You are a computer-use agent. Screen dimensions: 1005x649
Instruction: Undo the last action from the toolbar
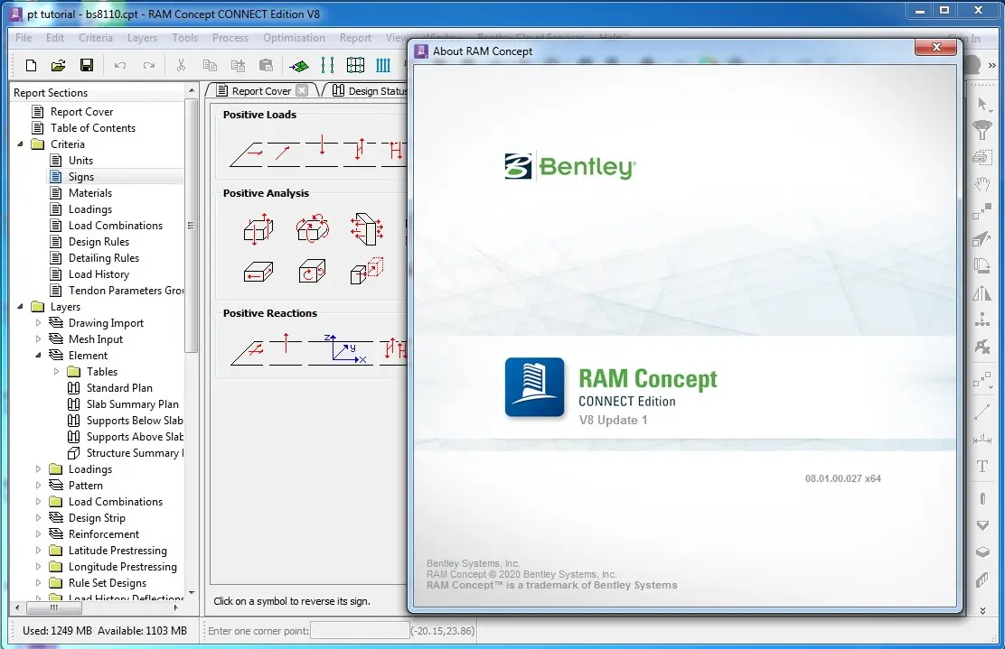[x=120, y=65]
